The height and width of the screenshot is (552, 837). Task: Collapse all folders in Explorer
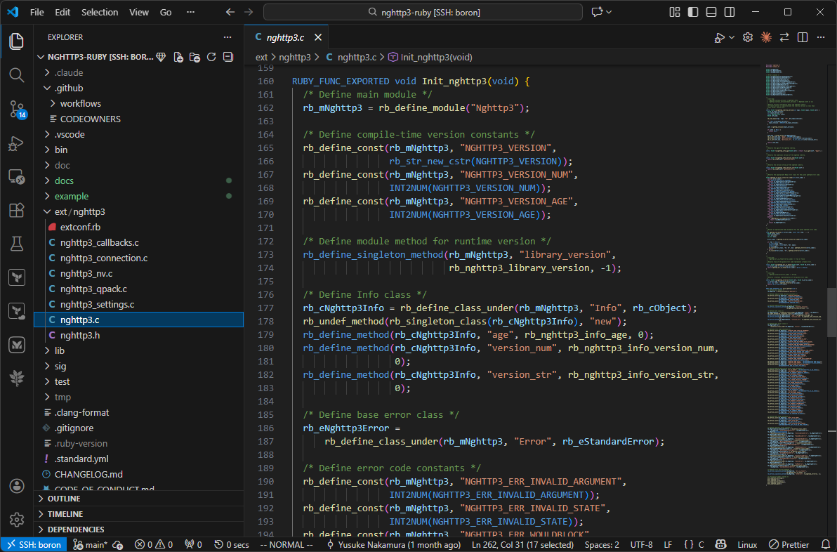228,57
